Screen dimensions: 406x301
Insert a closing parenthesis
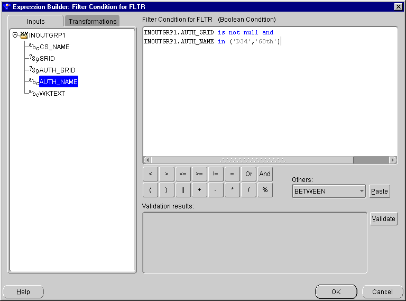click(167, 190)
